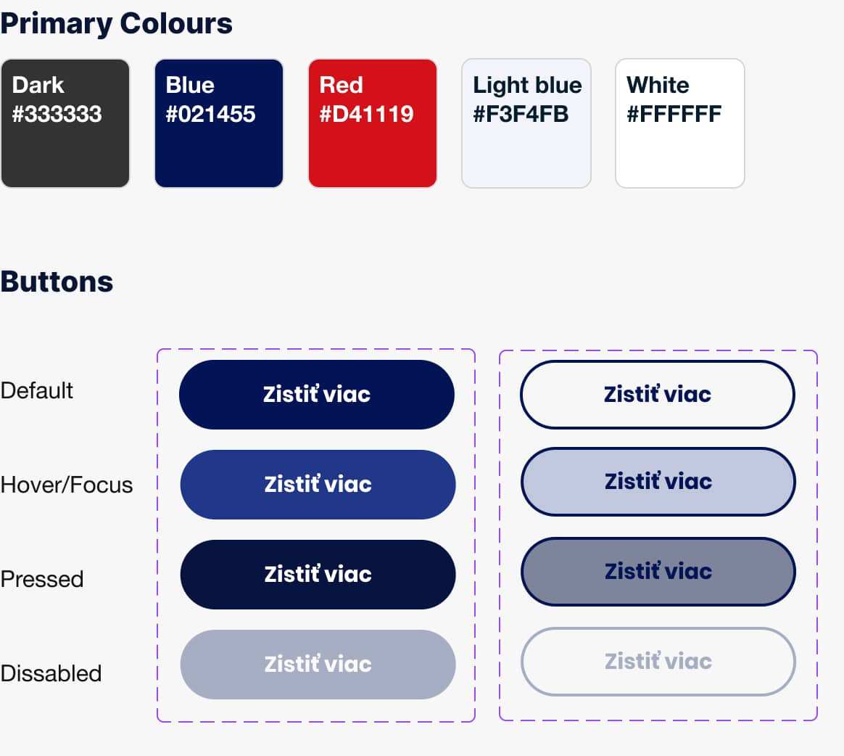Select the Default state label
844x756 pixels.
click(x=36, y=391)
